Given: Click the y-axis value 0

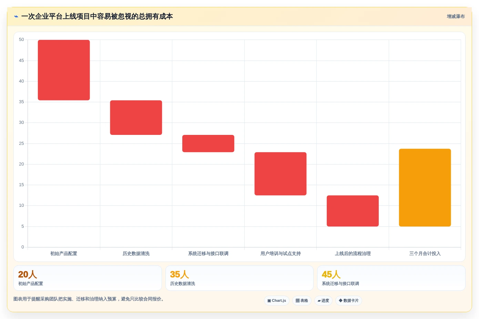Looking at the screenshot, I should (23, 247).
